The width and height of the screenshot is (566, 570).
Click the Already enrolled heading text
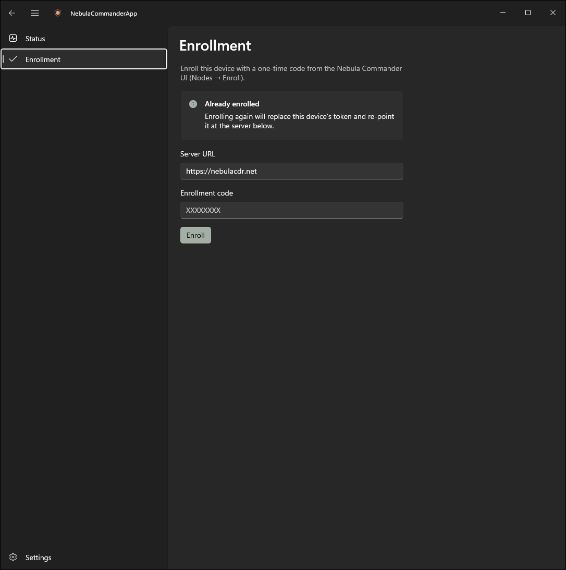click(232, 104)
